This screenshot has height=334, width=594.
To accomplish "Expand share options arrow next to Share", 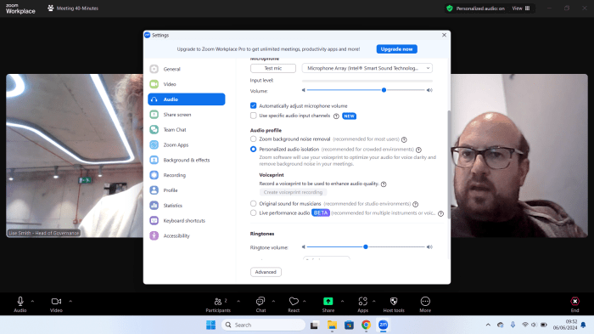I will point(342,301).
